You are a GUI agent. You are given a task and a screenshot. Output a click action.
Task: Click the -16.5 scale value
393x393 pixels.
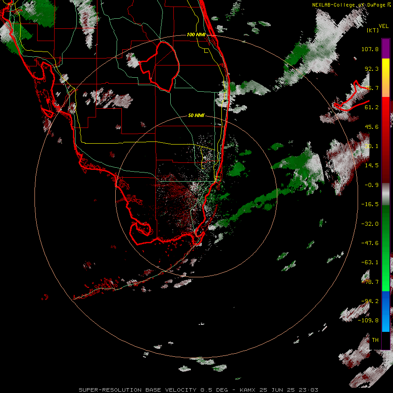tap(370, 204)
